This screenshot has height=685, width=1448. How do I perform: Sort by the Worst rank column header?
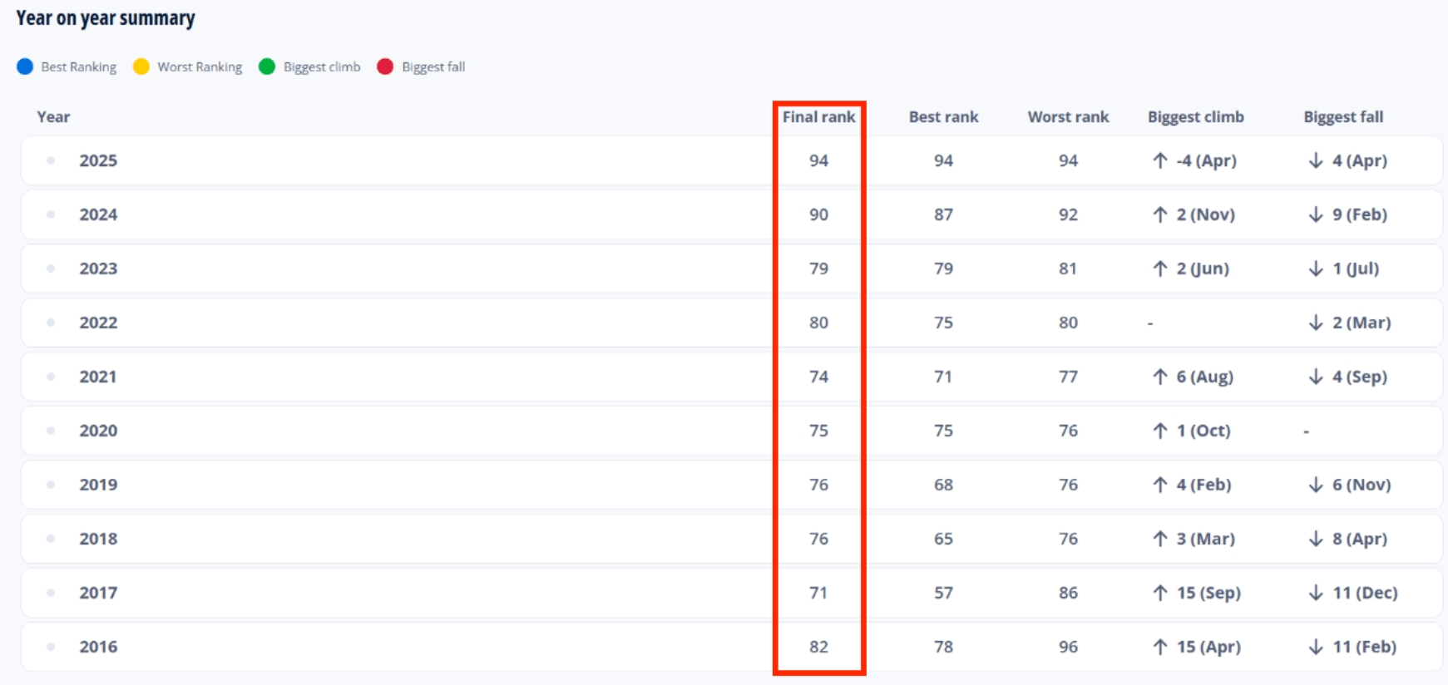(1068, 117)
